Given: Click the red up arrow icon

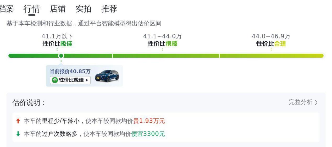Looking at the screenshot, I should tap(18, 121).
